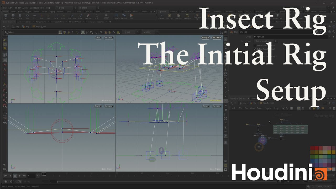Select the Path shelf tool
Image resolution: width=336 pixels, height=189 pixels.
coord(80,17)
